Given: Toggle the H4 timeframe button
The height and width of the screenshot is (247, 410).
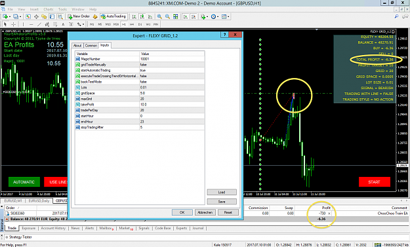Looking at the screenshot, I should click(132, 24).
